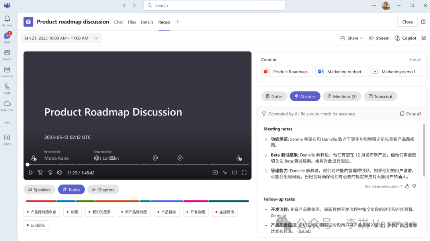The width and height of the screenshot is (430, 241).
Task: Enter fullscreen video mode
Action: tap(244, 172)
